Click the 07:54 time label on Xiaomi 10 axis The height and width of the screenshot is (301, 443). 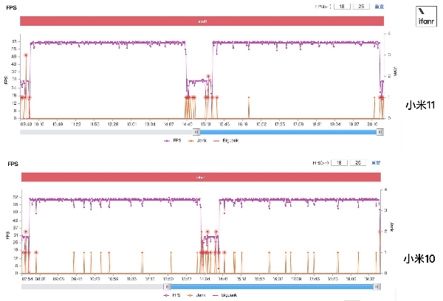pos(27,279)
